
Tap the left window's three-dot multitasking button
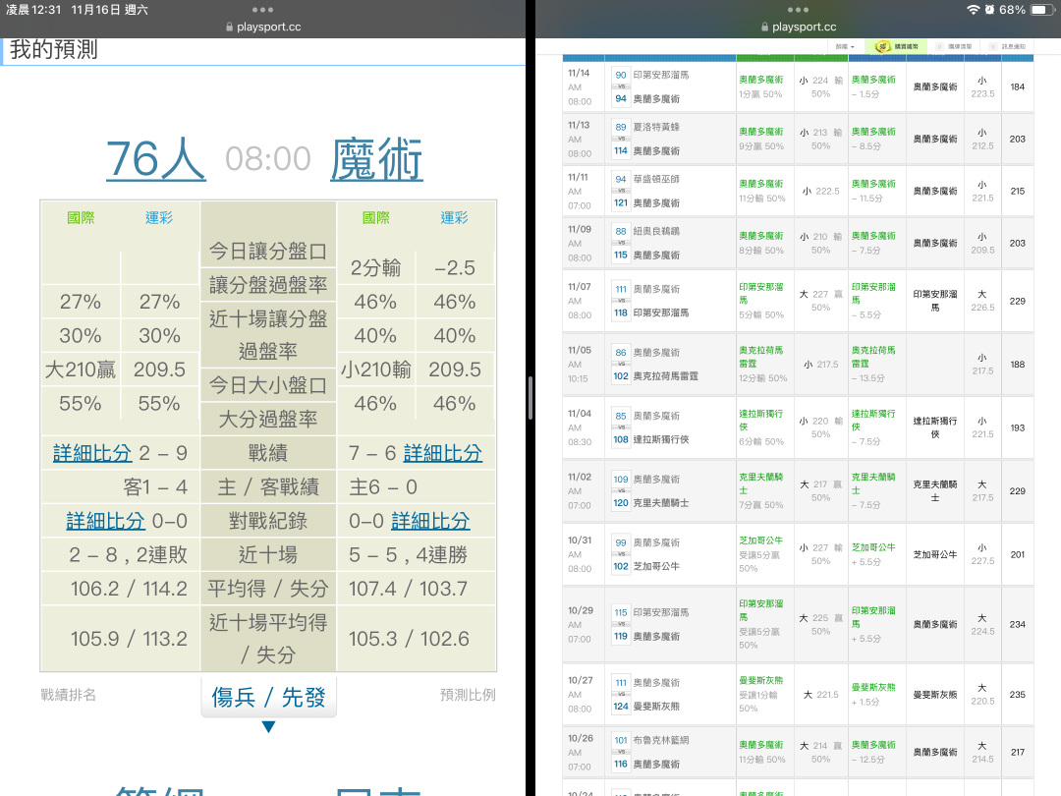(262, 10)
